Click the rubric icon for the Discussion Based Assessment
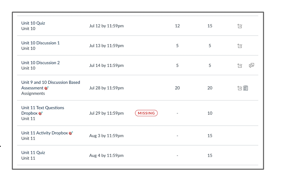This screenshot has height=186, width=297. click(245, 88)
